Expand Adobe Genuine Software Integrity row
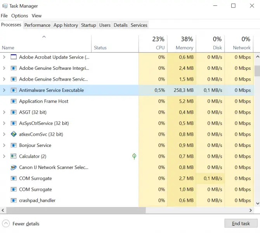 click(4, 68)
